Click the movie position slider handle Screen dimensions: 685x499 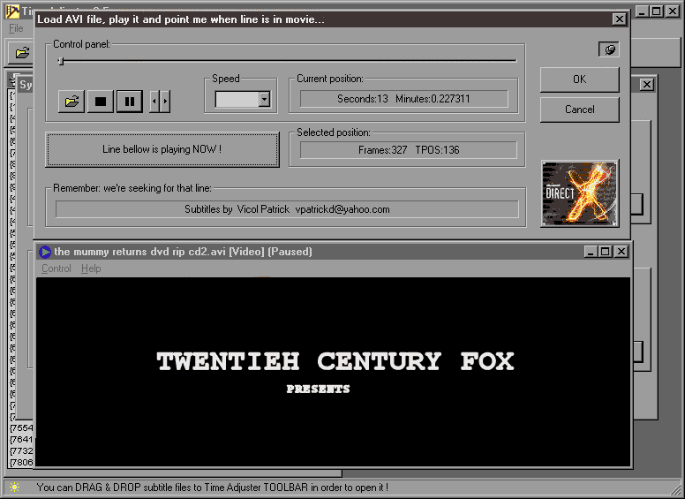coord(61,61)
